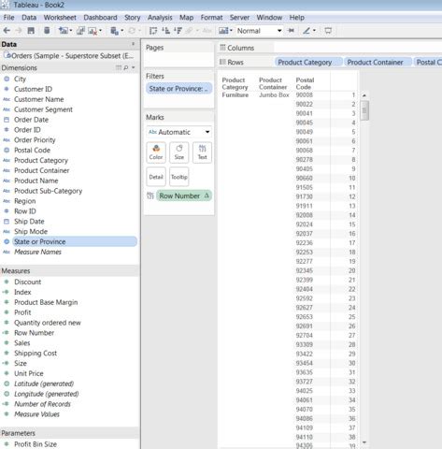Click the Postal Code column header
This screenshot has width=442, height=449.
click(x=305, y=83)
